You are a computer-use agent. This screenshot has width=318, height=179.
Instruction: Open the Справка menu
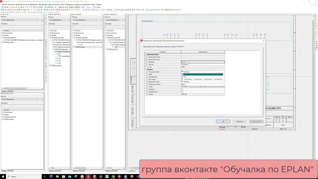[x=98, y=4]
